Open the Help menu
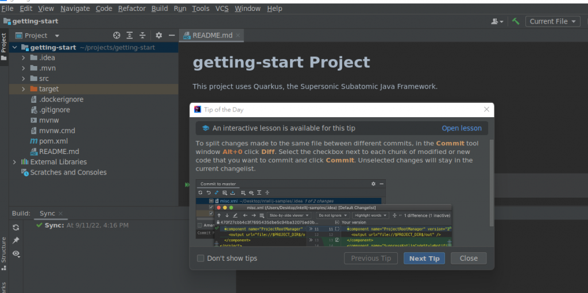 (x=274, y=8)
